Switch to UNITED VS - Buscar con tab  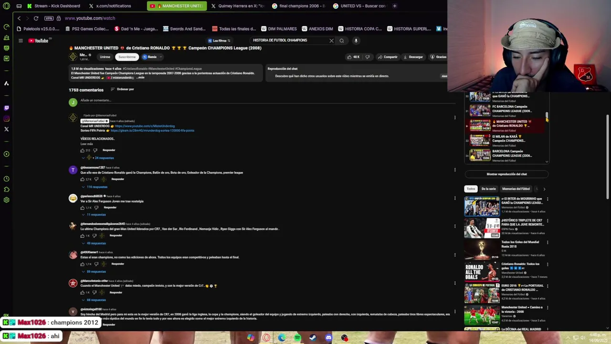[359, 6]
